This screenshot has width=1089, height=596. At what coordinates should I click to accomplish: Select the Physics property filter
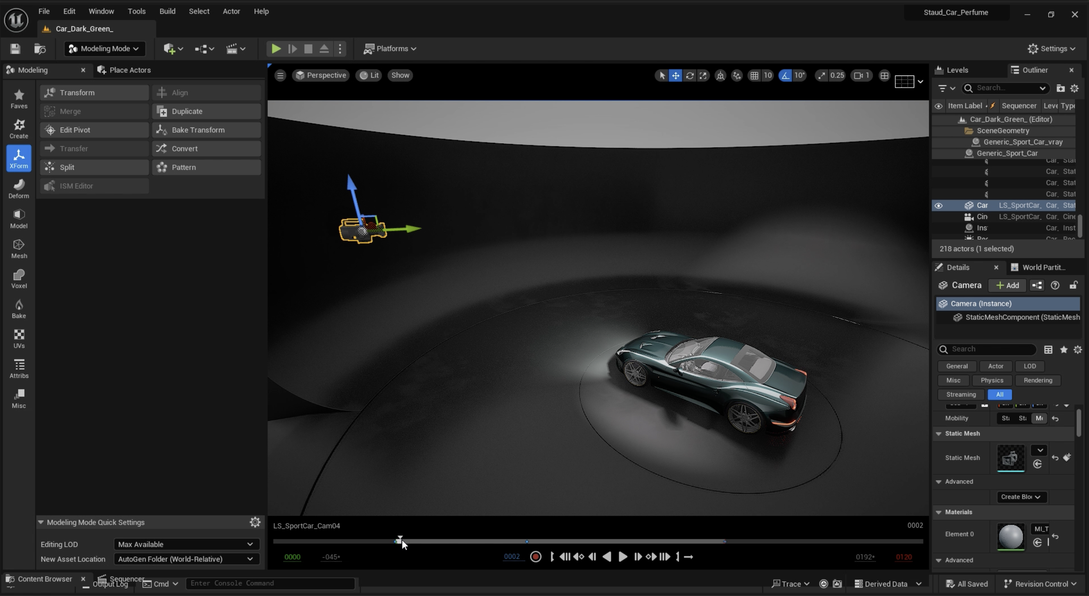click(992, 380)
